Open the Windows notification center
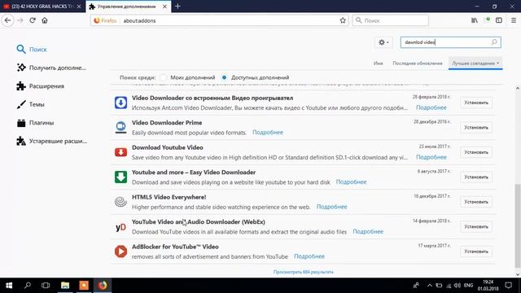The height and width of the screenshot is (293, 521). 508,286
